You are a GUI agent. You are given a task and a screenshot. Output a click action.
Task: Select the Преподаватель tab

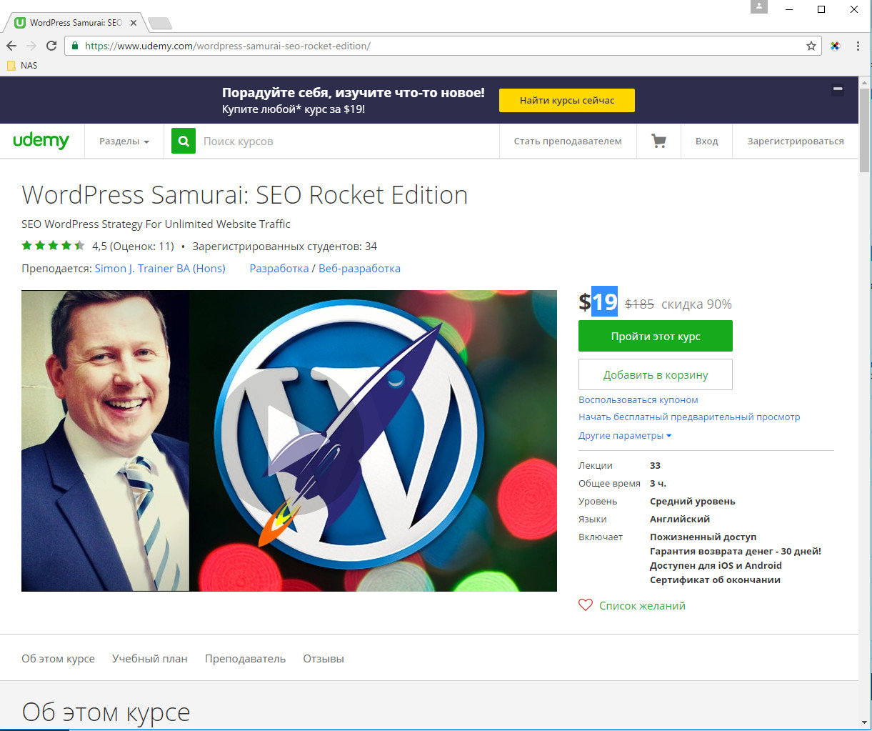pos(245,659)
